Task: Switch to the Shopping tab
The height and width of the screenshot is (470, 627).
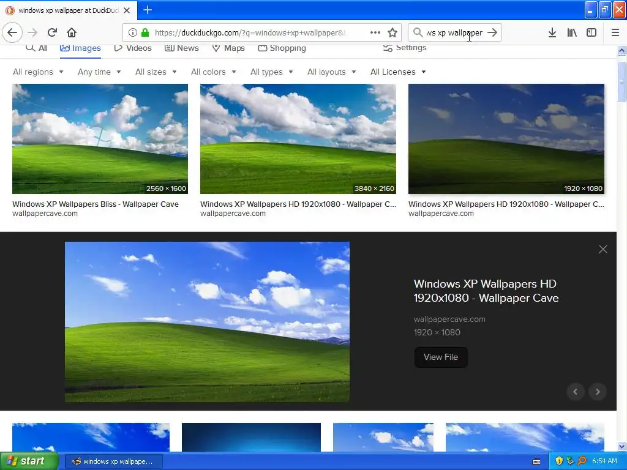Action: (282, 48)
